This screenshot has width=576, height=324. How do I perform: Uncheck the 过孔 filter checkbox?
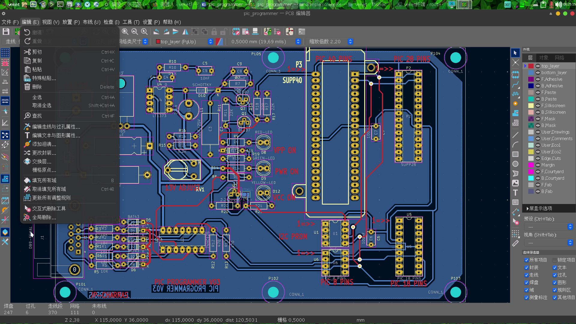(554, 275)
